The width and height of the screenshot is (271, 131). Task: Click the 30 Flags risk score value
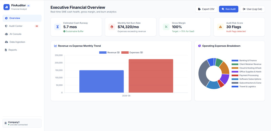233,27
